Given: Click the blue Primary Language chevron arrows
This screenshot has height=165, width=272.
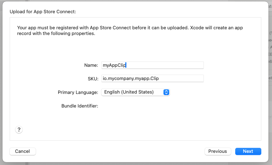Looking at the screenshot, I should (x=166, y=92).
